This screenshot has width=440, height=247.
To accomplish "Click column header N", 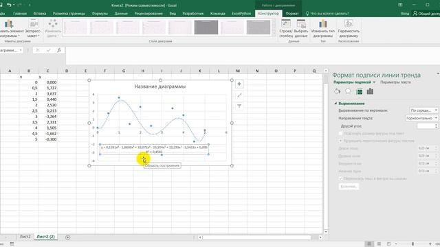I will (256, 71).
